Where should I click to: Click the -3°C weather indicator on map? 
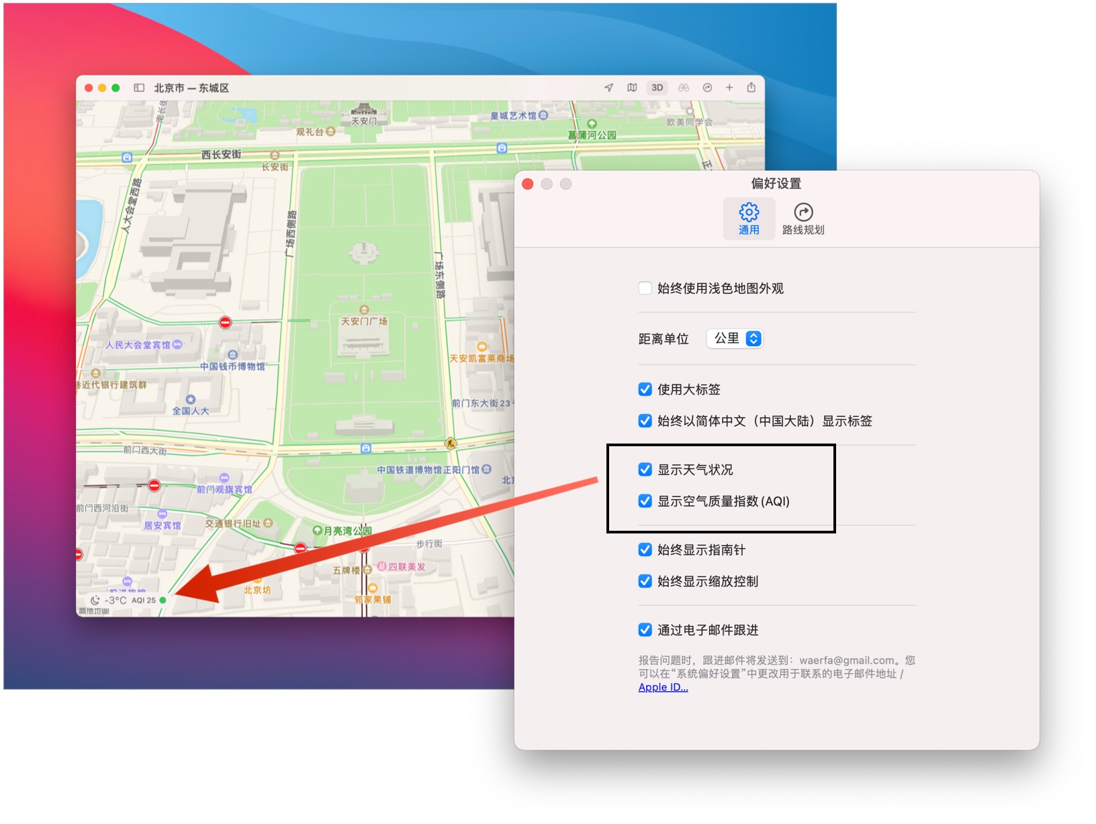108,601
